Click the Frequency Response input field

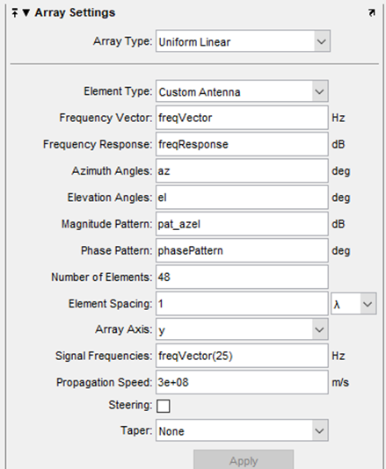click(x=242, y=144)
